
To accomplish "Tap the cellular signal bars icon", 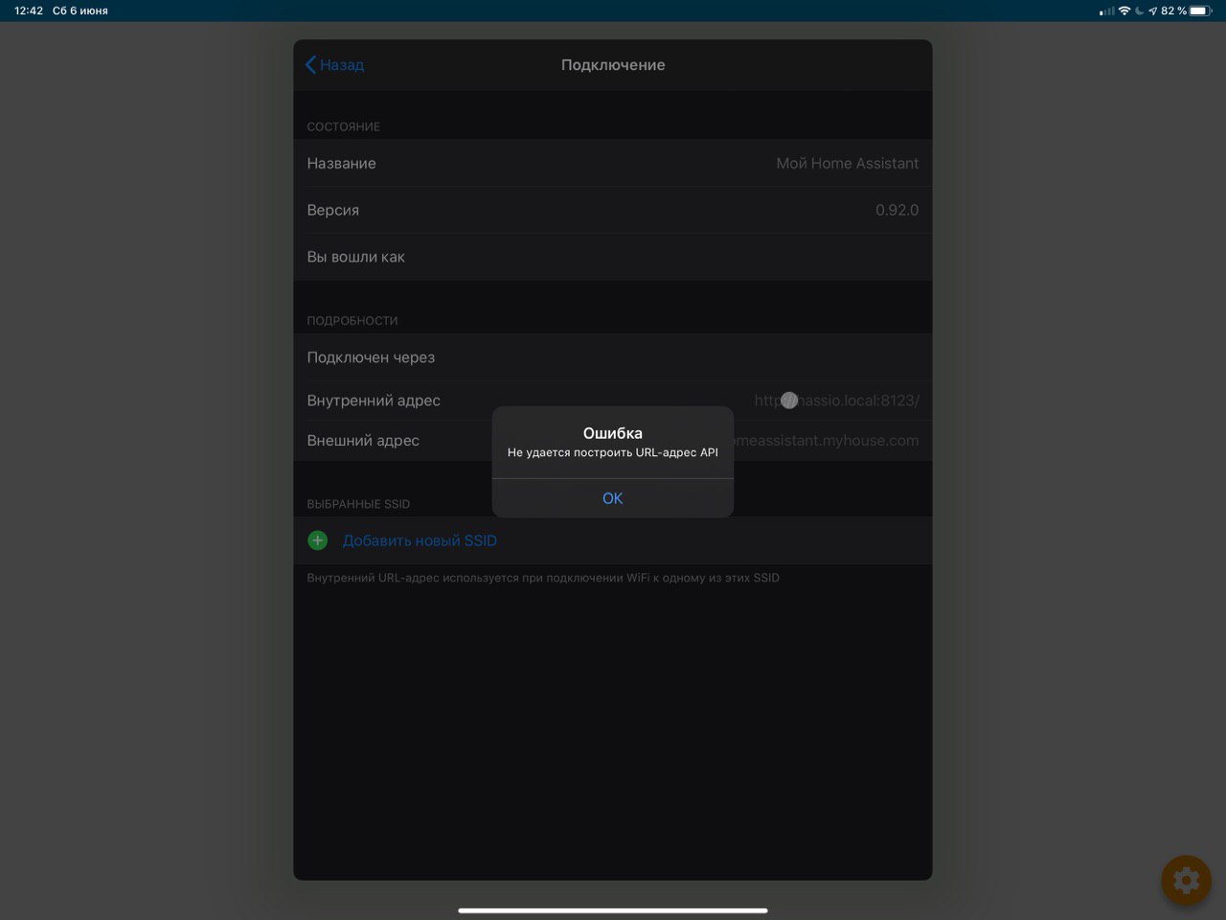I will pos(1107,11).
